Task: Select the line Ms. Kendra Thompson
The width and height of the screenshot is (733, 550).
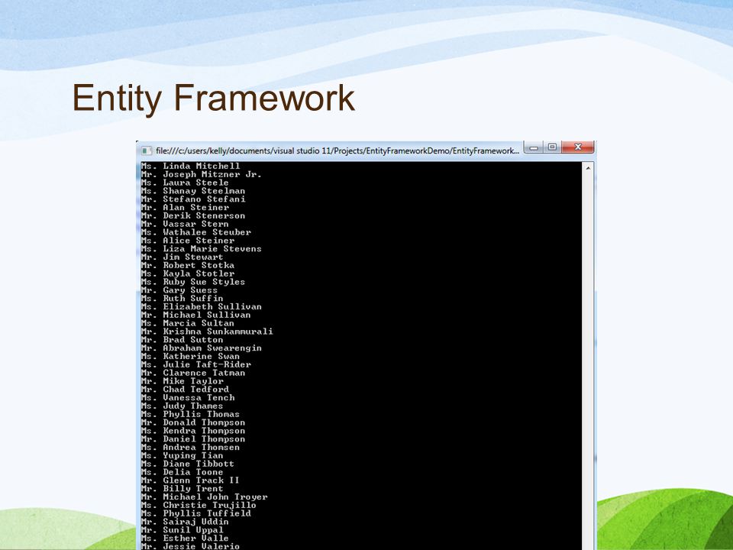Action: pos(193,431)
